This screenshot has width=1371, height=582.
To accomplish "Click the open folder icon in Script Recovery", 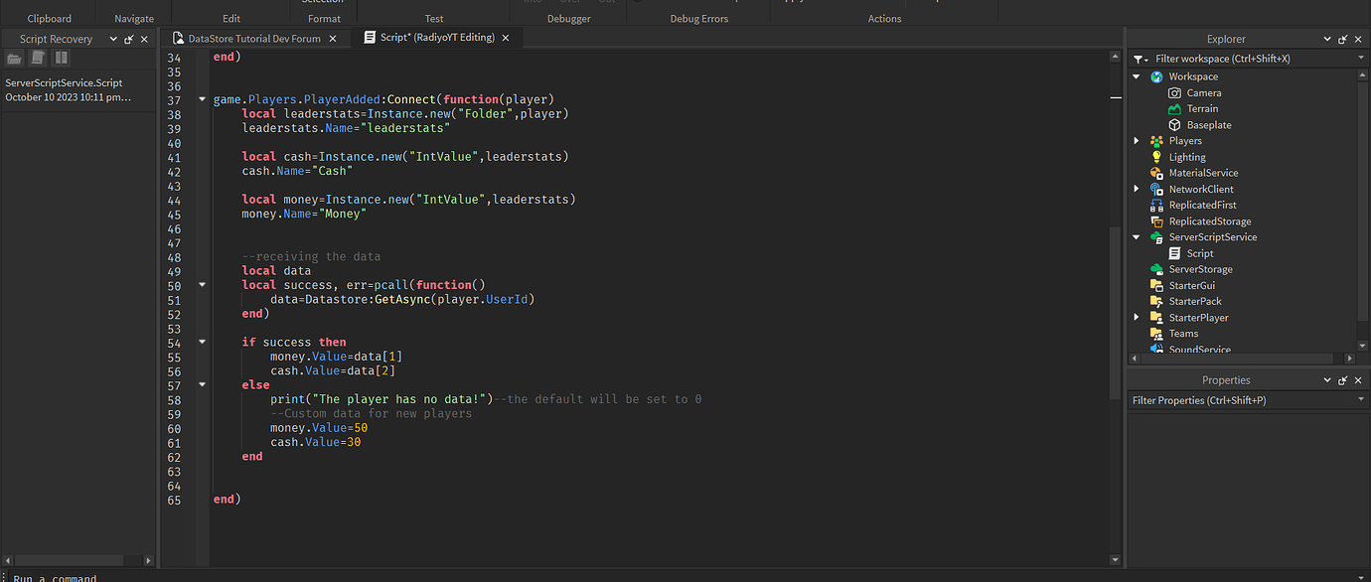I will tap(14, 59).
